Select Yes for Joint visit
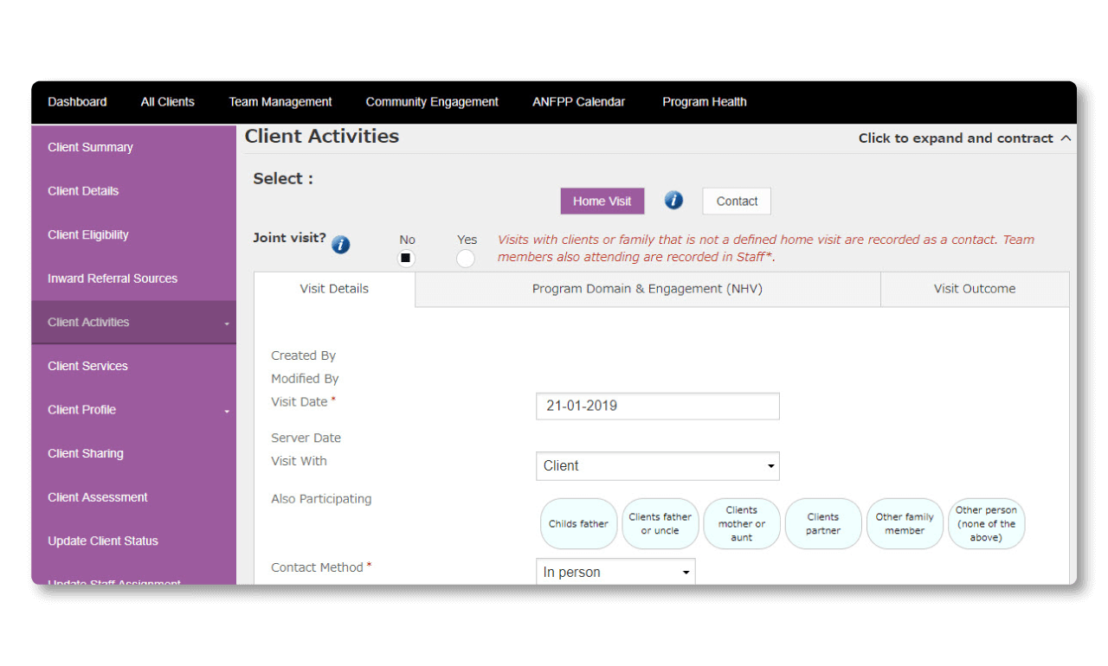The height and width of the screenshot is (666, 1108). click(x=466, y=257)
